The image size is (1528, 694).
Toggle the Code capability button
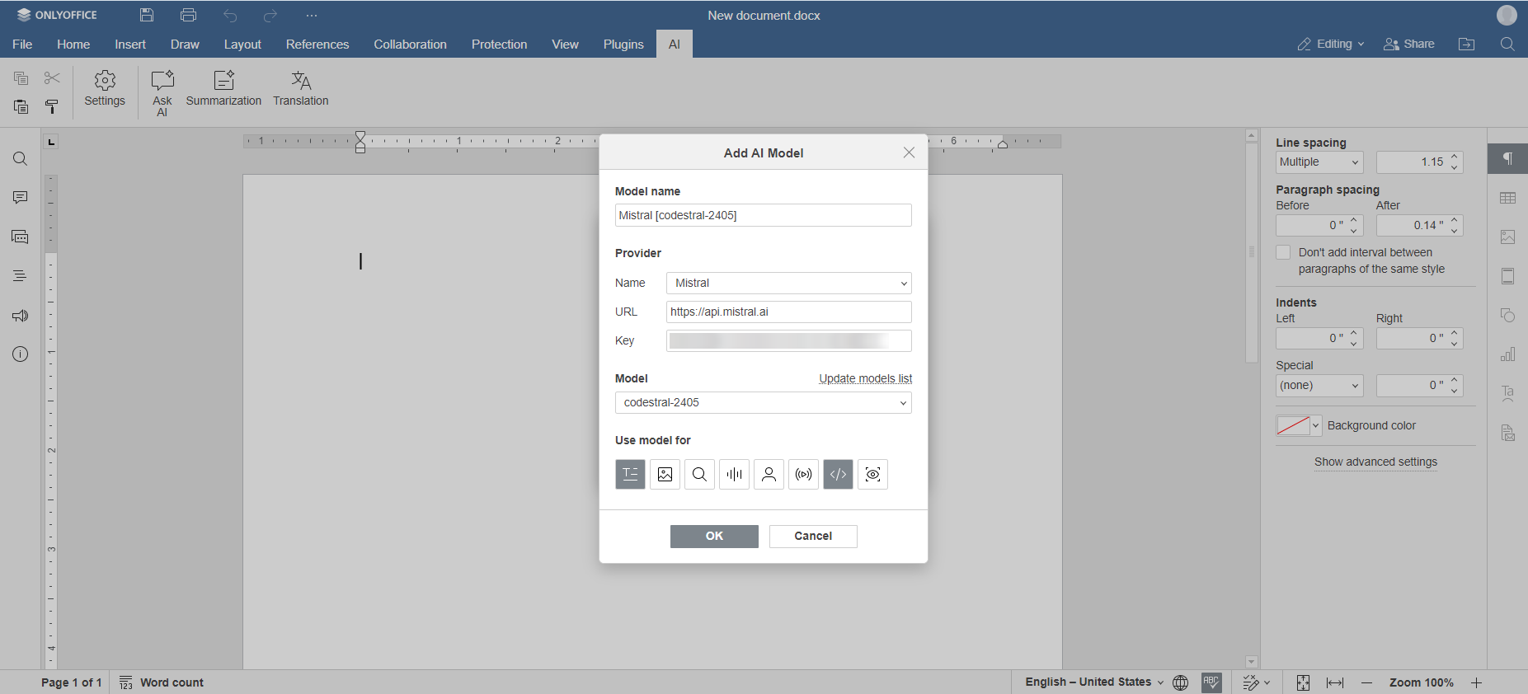coord(838,475)
